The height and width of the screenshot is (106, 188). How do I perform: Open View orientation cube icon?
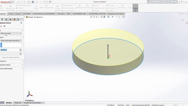[x=105, y=17]
